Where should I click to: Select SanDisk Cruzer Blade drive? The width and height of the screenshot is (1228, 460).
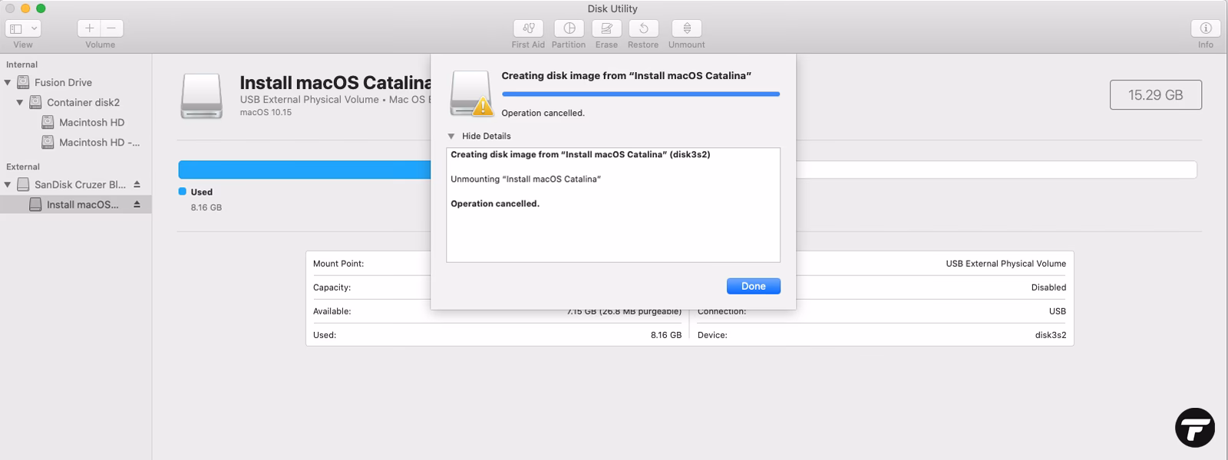(80, 184)
